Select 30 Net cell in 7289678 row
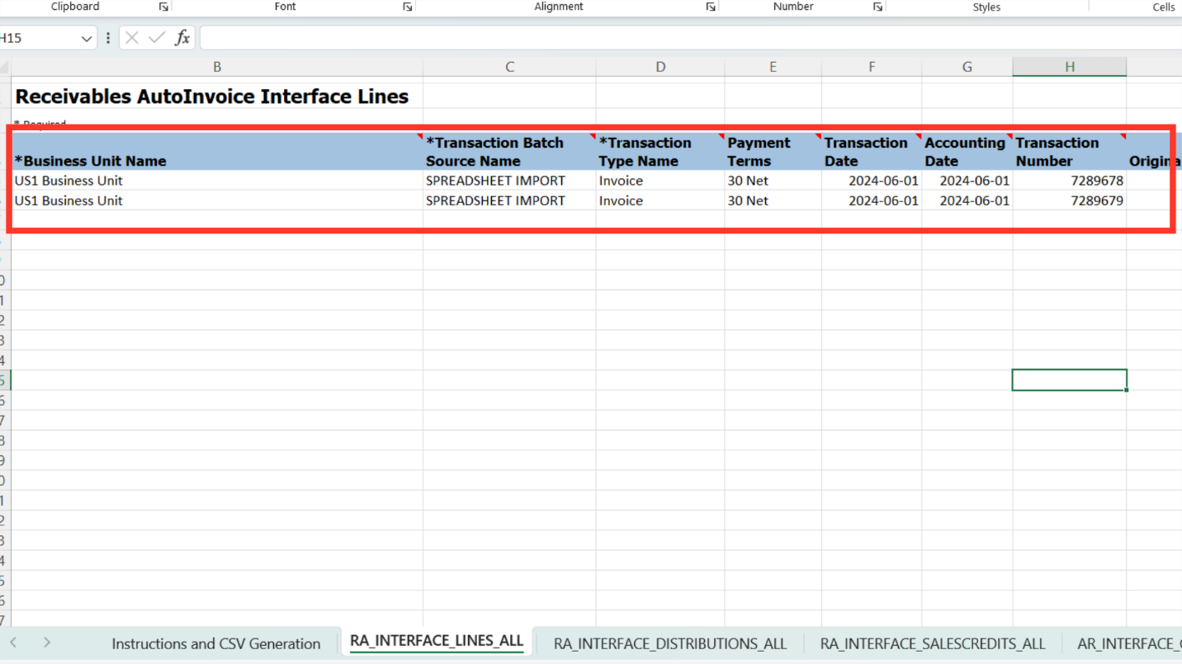 coord(773,181)
